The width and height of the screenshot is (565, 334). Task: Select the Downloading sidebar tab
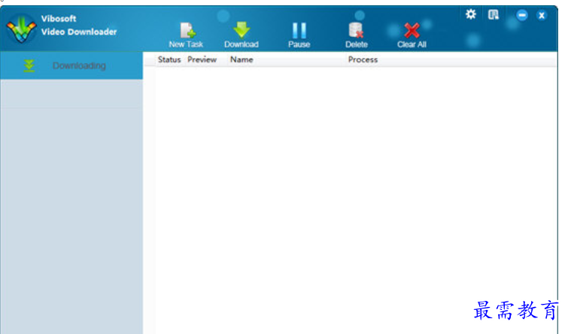coord(71,65)
